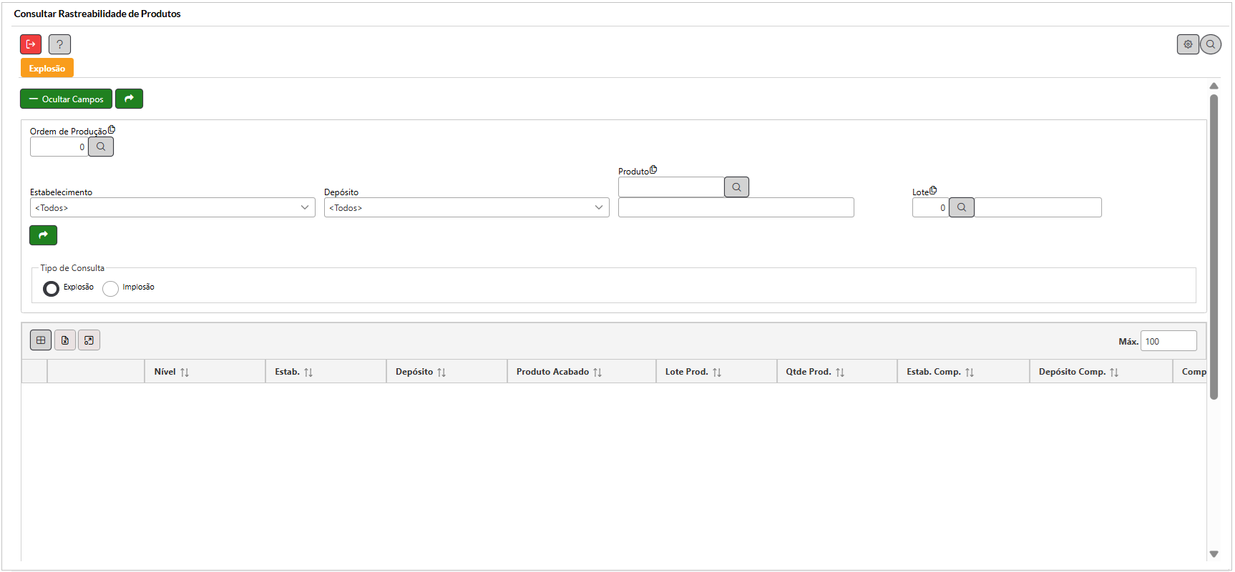Select the Explosão radio option

(x=52, y=289)
